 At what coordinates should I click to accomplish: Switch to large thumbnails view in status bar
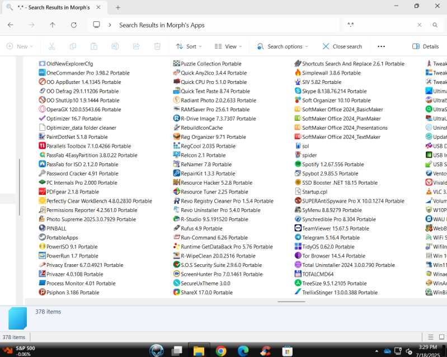[x=441, y=337]
